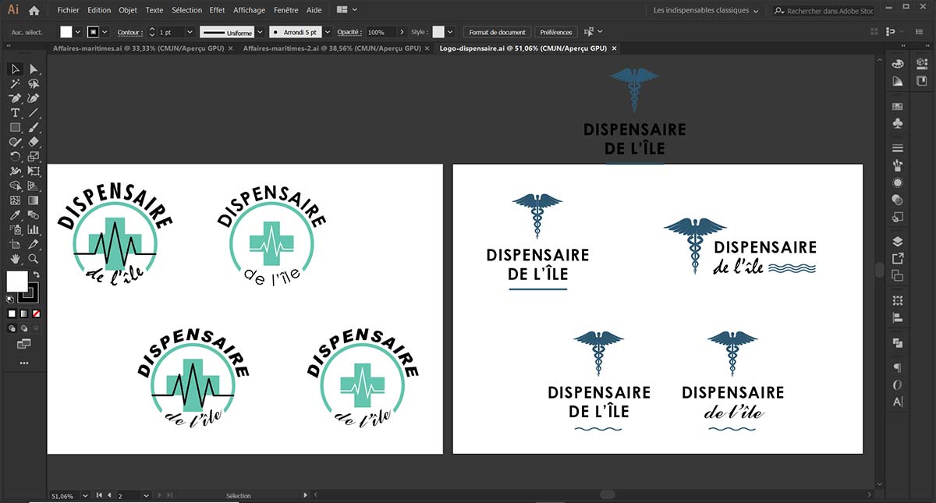Click the Home icon

34,10
